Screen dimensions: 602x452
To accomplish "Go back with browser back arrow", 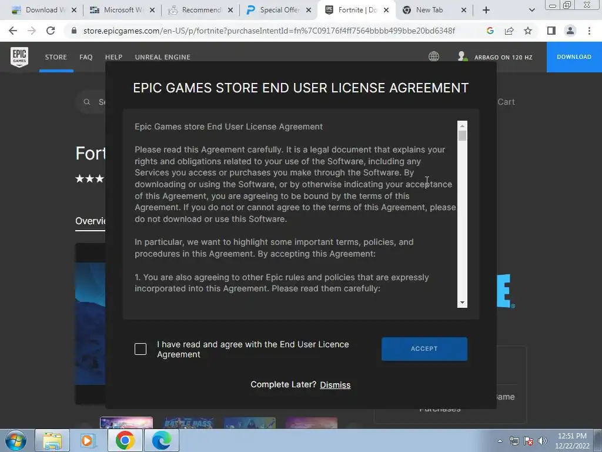I will pos(13,31).
